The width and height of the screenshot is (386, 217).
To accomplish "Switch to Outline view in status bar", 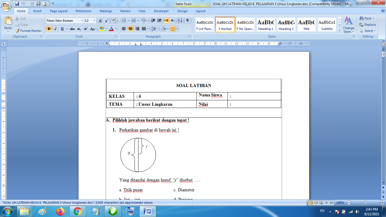I will coord(326,203).
